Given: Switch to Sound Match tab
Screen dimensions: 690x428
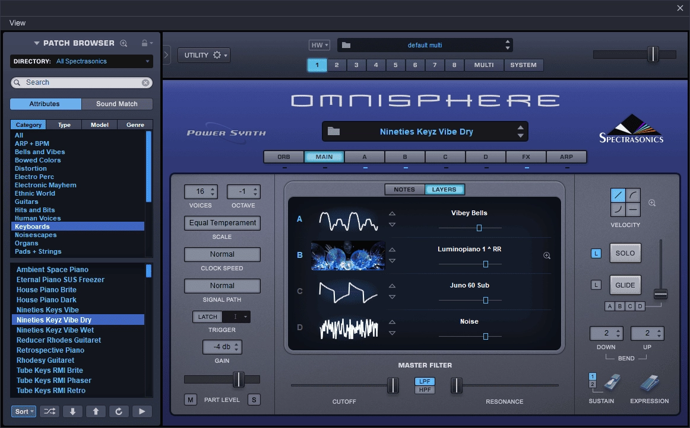Looking at the screenshot, I should click(x=117, y=104).
